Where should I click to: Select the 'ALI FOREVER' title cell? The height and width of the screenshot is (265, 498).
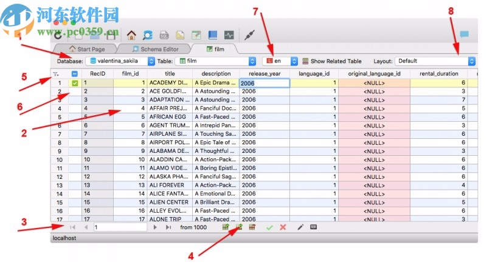click(170, 185)
